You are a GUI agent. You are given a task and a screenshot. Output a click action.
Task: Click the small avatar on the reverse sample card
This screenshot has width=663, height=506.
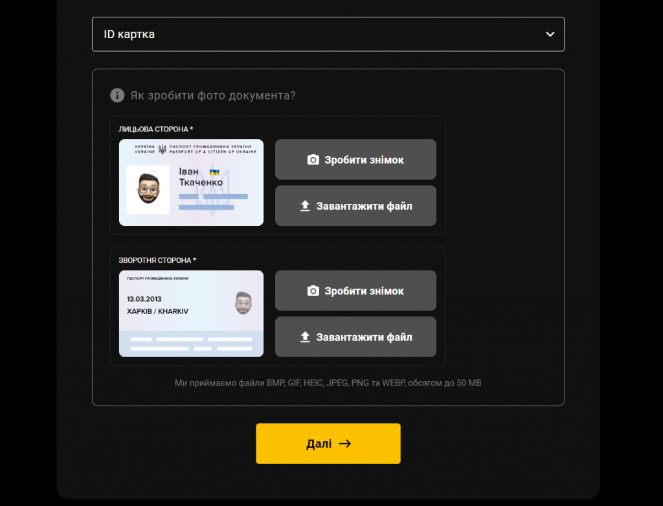[x=243, y=303]
